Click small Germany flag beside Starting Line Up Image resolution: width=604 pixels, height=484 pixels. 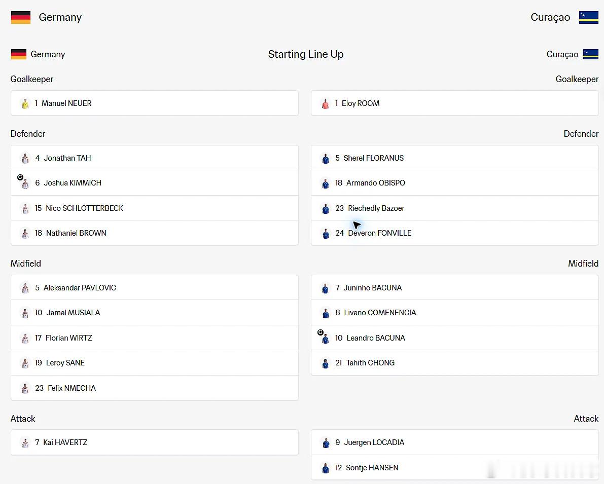click(18, 54)
